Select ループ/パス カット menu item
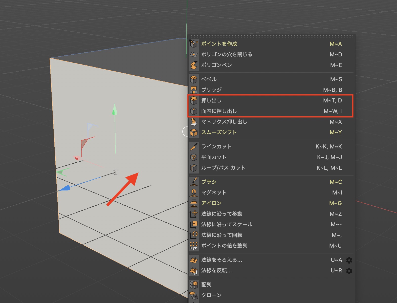 pyautogui.click(x=223, y=168)
